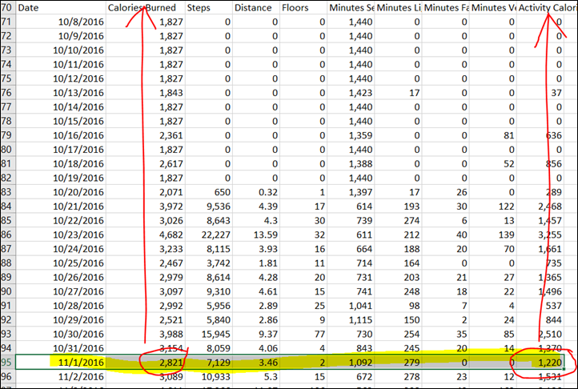Select the circled activity calories value 1,220
The image size is (578, 389).
click(548, 362)
